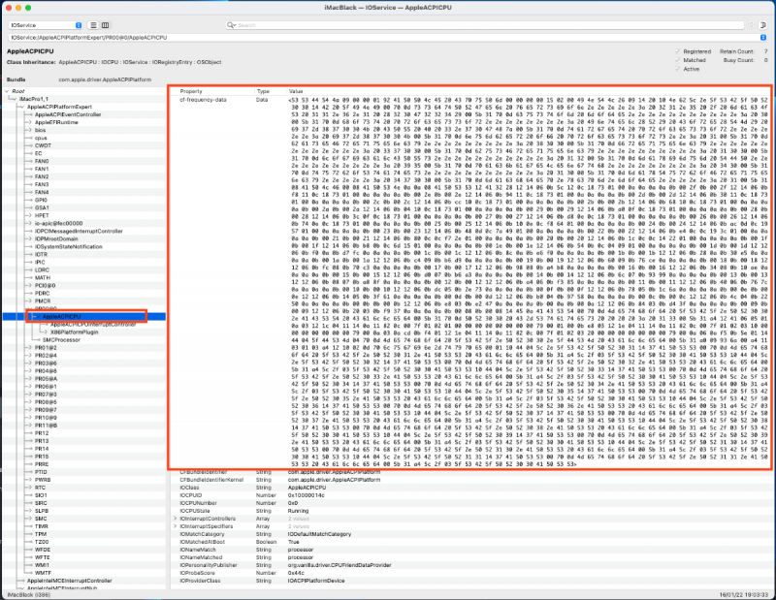Toggle the Registered checkbox
The height and width of the screenshot is (600, 776).
click(677, 50)
